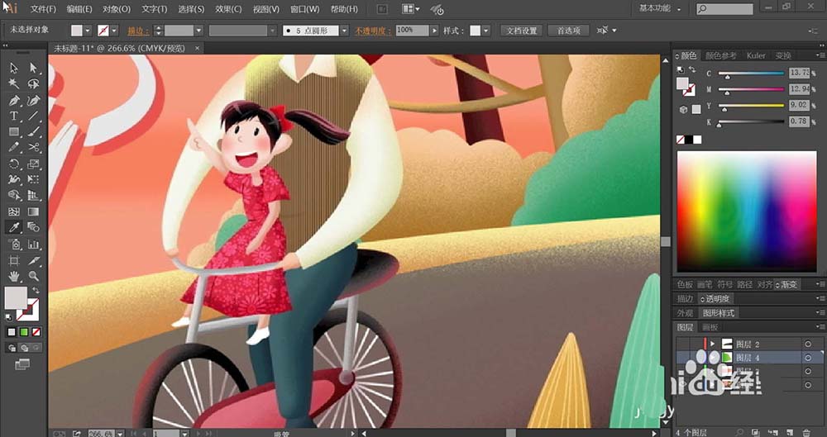The height and width of the screenshot is (437, 827).
Task: Select the Scissors tool
Action: pyautogui.click(x=34, y=147)
